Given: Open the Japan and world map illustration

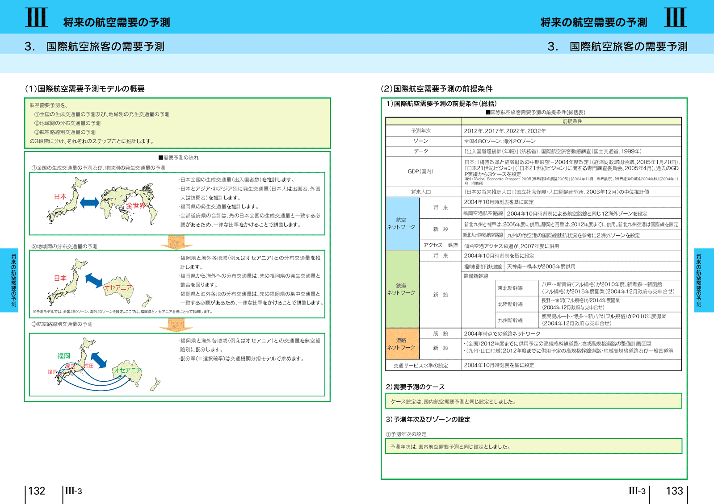Looking at the screenshot, I should coord(102,201).
